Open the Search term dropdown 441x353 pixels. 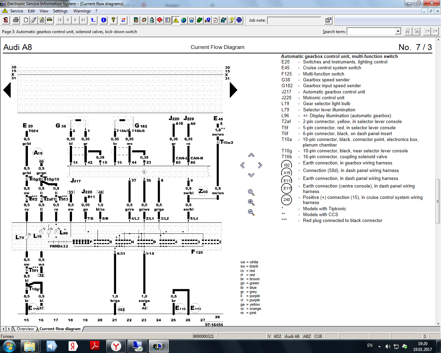398,31
